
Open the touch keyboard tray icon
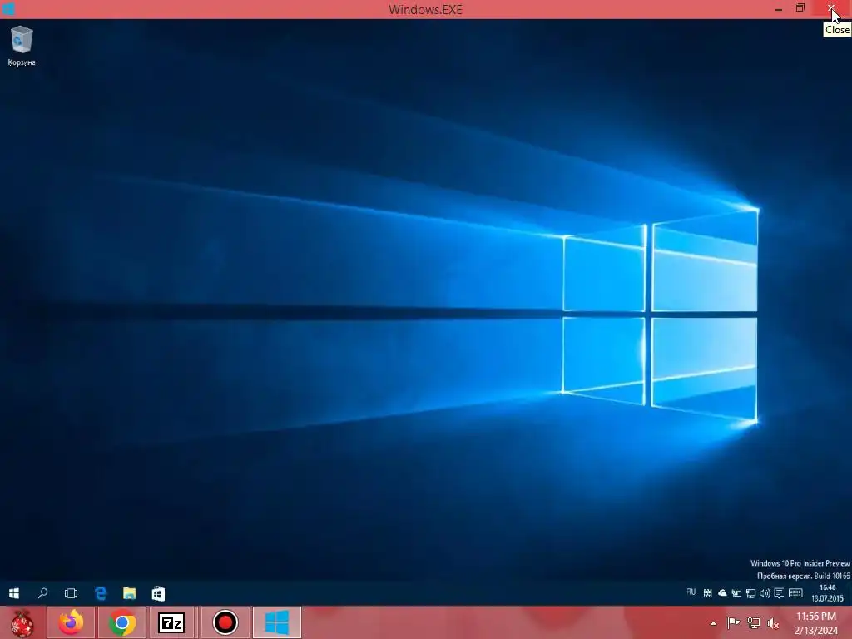pyautogui.click(x=795, y=593)
